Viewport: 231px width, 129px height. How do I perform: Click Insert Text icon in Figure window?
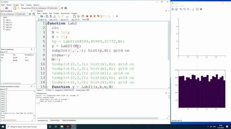pyautogui.click(x=193, y=9)
